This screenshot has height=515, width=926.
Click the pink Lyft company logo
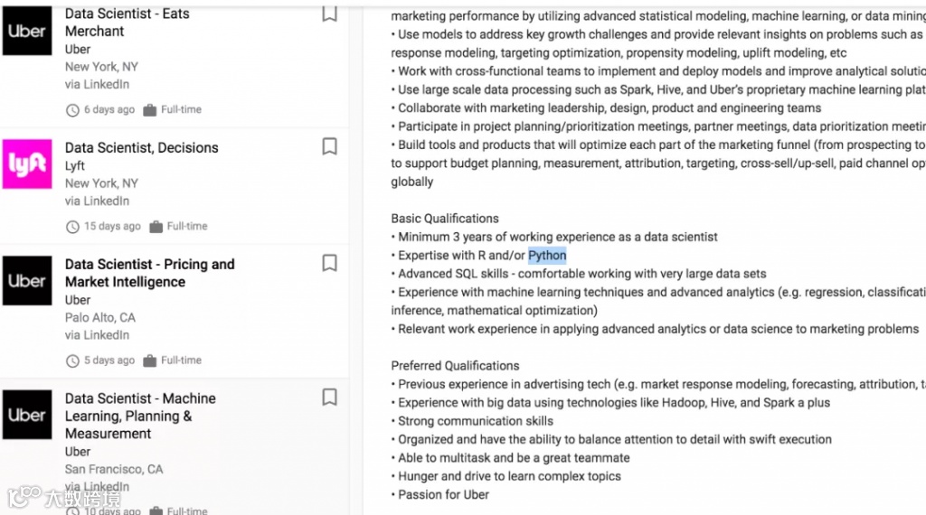pos(27,164)
